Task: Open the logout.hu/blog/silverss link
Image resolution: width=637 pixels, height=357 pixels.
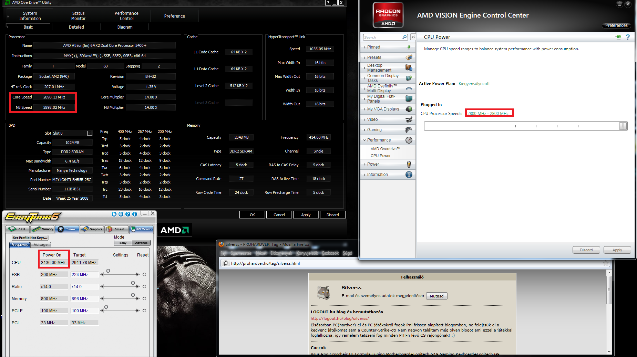Action: click(340, 318)
